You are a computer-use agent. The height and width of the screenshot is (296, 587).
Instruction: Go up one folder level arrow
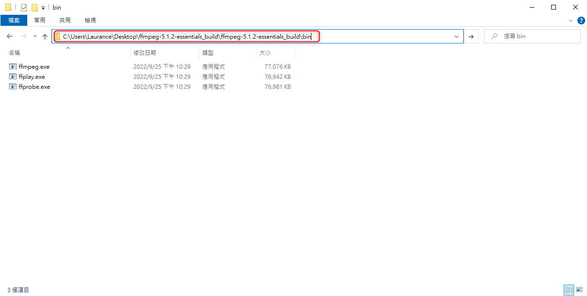coord(45,36)
